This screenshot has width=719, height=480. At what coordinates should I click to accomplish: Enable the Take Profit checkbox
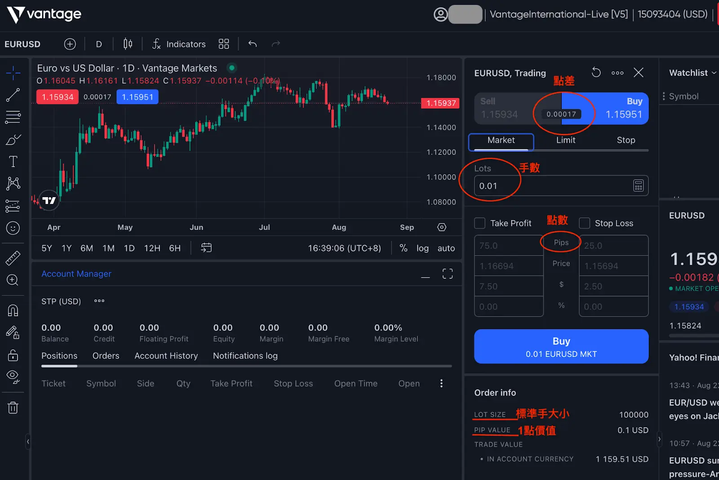point(480,223)
